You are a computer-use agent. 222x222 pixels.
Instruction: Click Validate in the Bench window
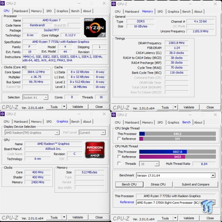(189, 218)
